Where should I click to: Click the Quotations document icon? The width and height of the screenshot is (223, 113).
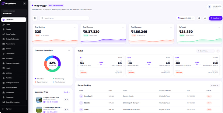[x=4, y=97]
